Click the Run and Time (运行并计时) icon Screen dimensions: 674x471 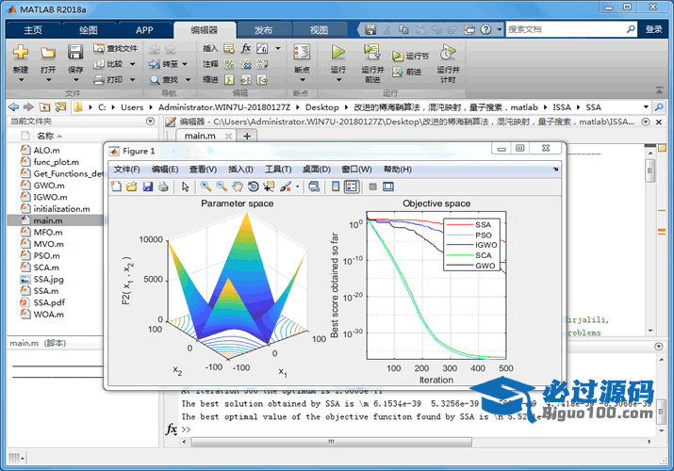click(448, 53)
